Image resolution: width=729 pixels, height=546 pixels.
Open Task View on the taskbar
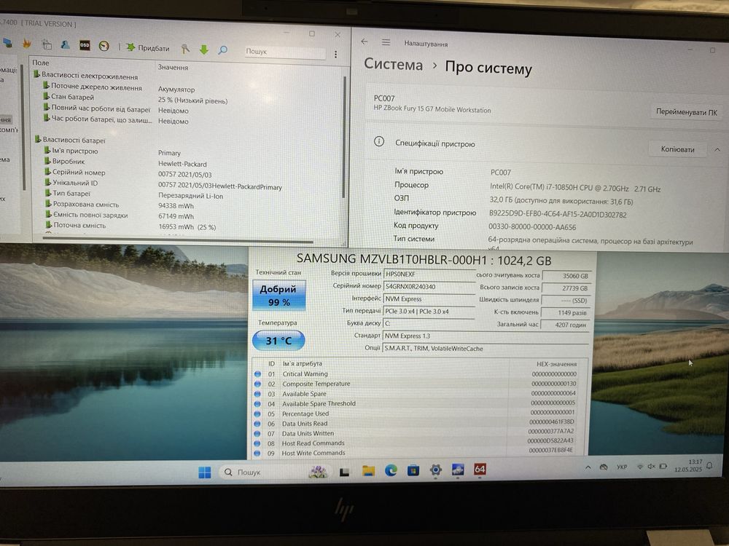pos(345,472)
